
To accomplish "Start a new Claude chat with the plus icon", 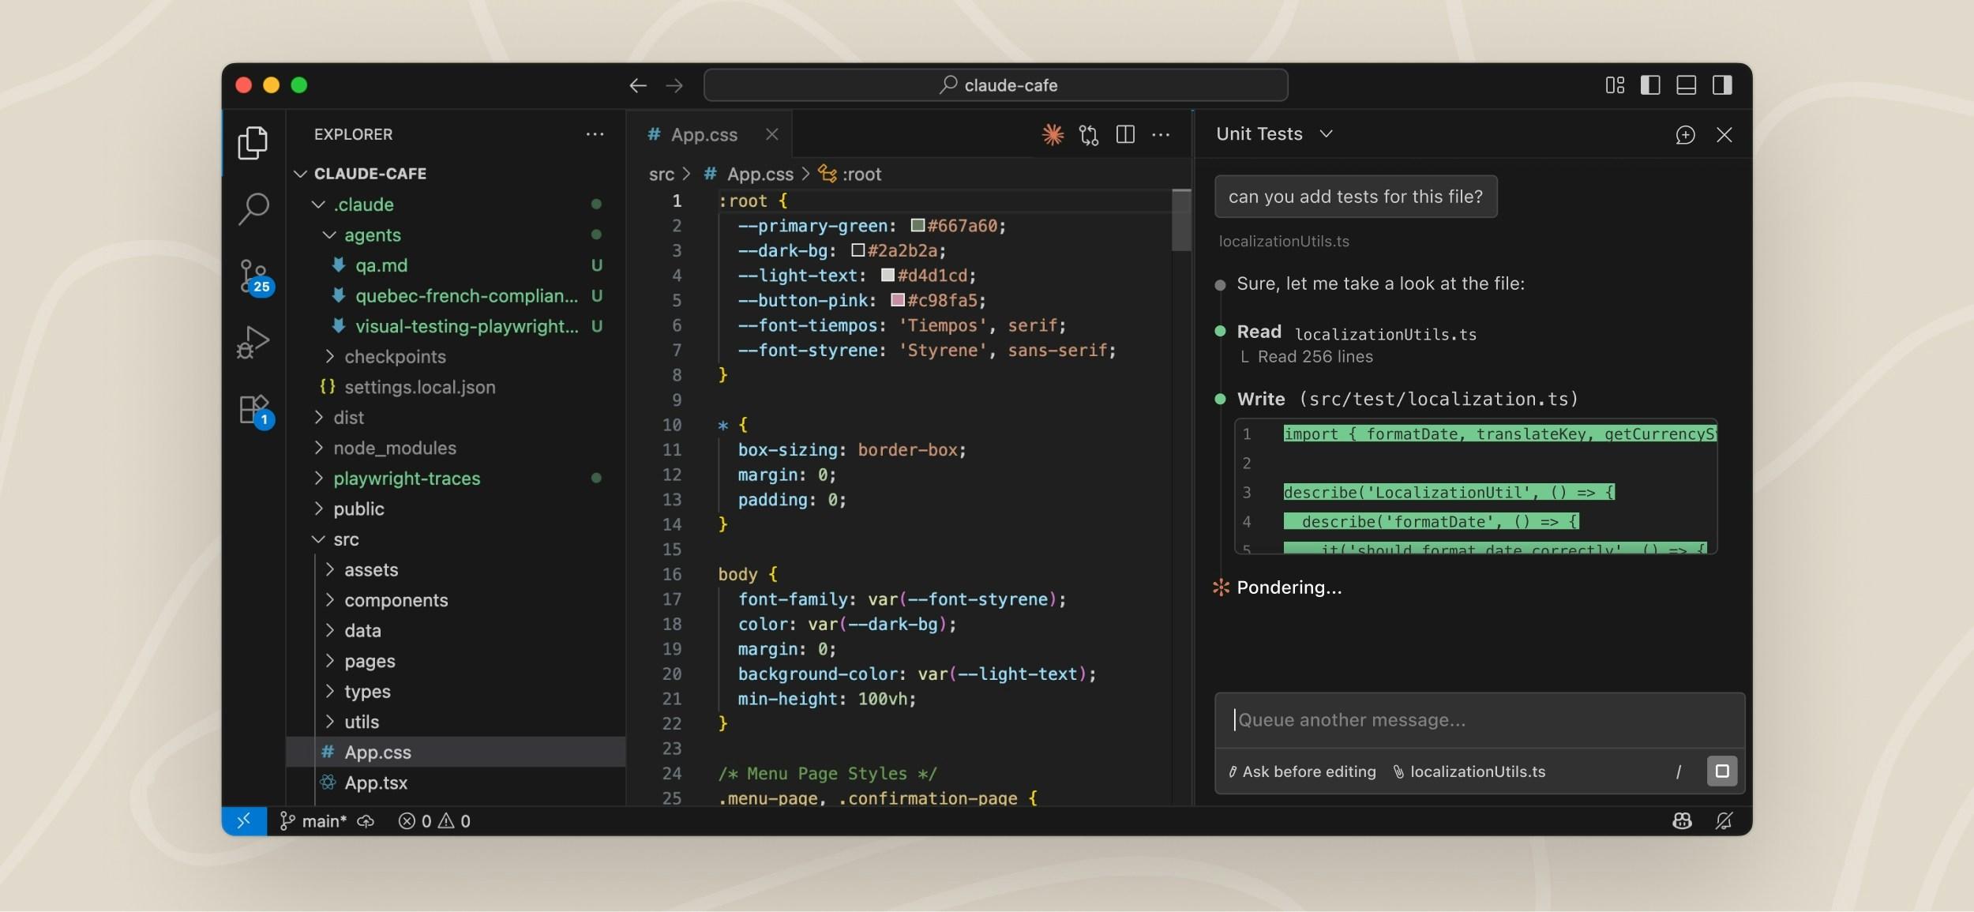I will tap(1686, 135).
